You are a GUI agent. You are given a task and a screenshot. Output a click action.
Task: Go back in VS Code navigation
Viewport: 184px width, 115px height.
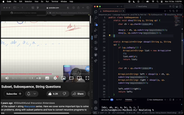[x=118, y=6]
